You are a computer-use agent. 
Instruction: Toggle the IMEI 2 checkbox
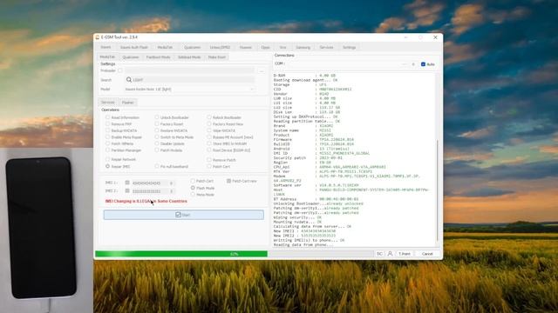pyautogui.click(x=127, y=191)
